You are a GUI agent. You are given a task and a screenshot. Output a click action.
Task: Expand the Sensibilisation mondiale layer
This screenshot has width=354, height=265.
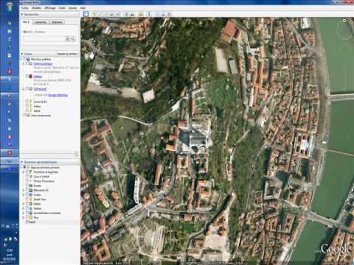click(x=24, y=213)
